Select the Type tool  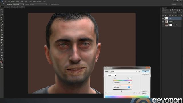tap(2, 47)
